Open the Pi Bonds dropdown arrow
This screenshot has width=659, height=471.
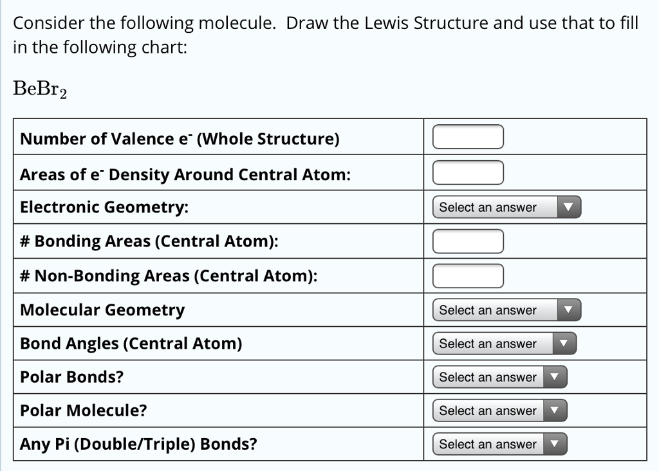pyautogui.click(x=557, y=443)
